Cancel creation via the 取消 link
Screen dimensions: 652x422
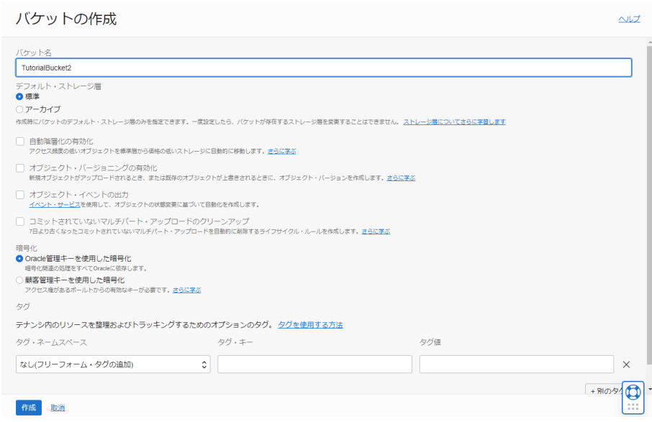click(58, 407)
